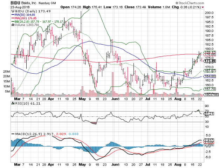Click 'Jul' on the date axis under the volume bars
Image resolution: width=219 pixels, height=168 pixels.
coord(148,99)
